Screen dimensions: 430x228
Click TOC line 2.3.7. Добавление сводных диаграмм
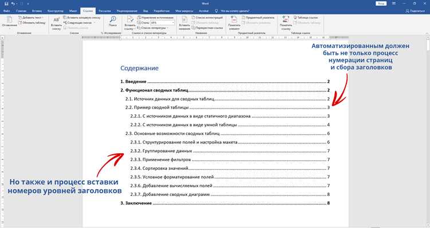click(230, 194)
